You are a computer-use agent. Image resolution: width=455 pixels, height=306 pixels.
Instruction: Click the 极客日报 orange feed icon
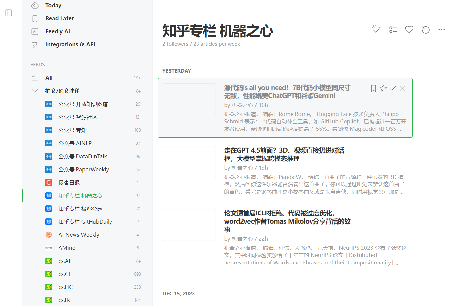(49, 182)
